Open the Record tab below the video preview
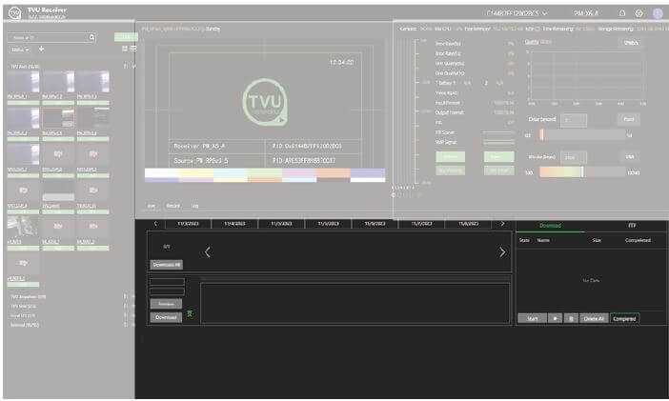This screenshot has height=401, width=669. 172,206
